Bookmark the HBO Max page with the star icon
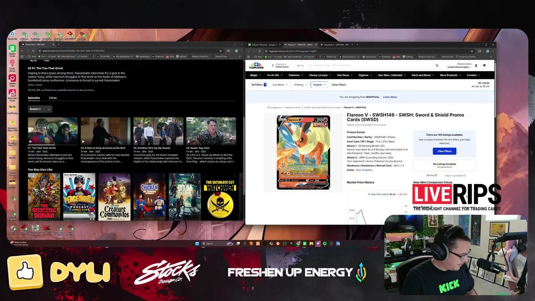This screenshot has height=301, width=535. (x=220, y=51)
